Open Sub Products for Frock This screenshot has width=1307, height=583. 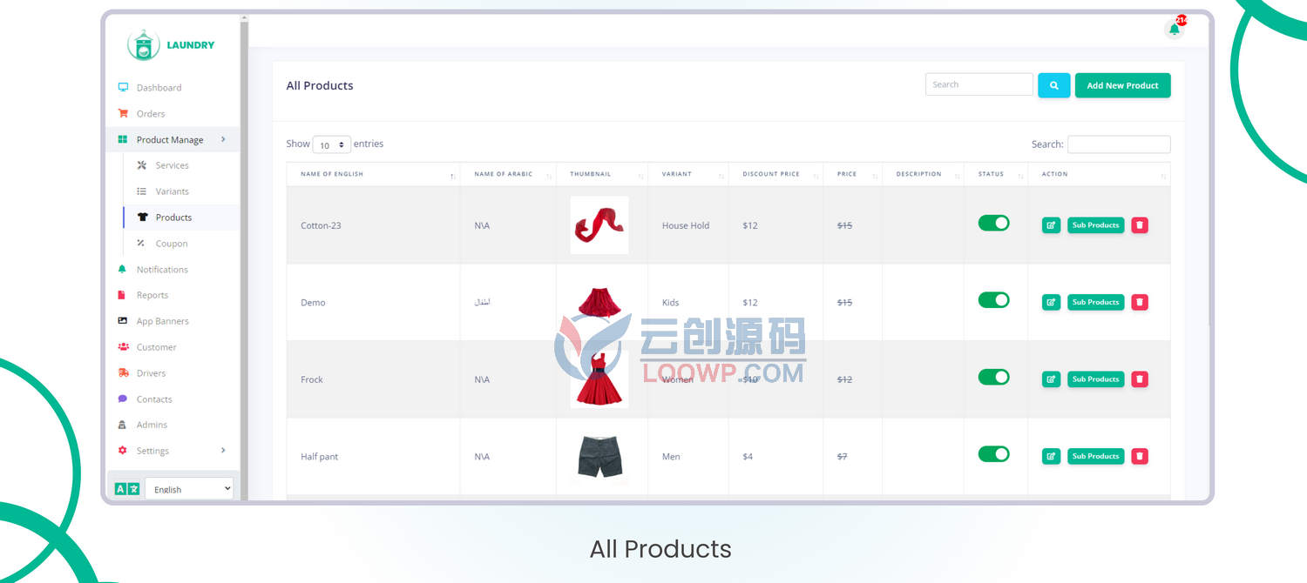point(1096,379)
